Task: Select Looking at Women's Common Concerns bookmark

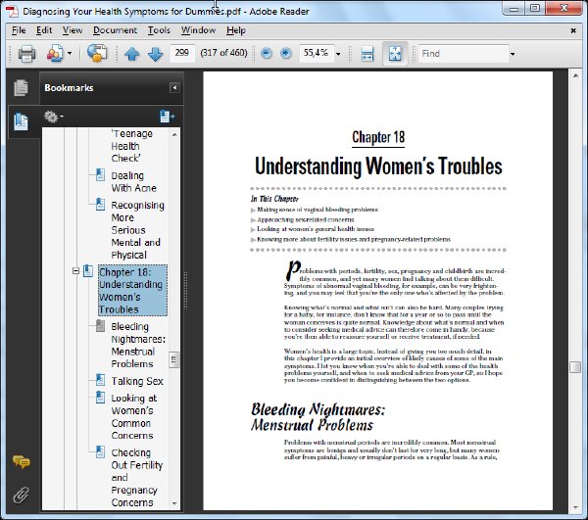Action: 134,416
